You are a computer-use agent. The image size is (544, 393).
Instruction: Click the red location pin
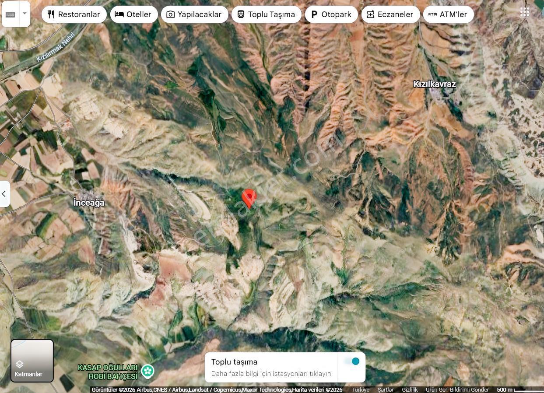(249, 198)
